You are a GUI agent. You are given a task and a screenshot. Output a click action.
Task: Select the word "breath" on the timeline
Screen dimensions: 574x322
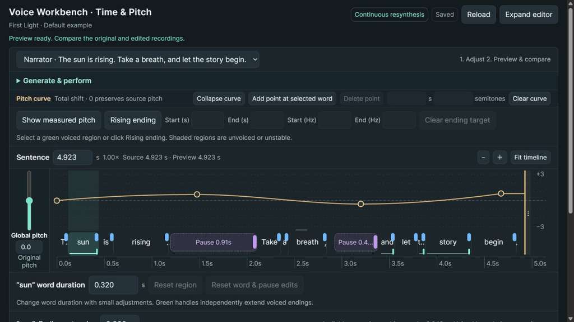click(307, 242)
